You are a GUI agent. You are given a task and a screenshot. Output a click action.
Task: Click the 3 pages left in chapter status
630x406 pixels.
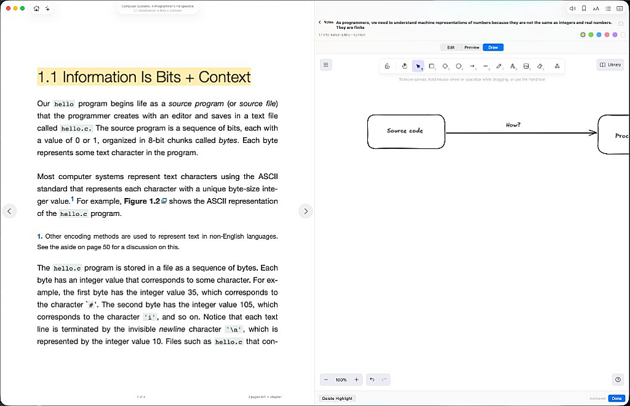tap(265, 397)
